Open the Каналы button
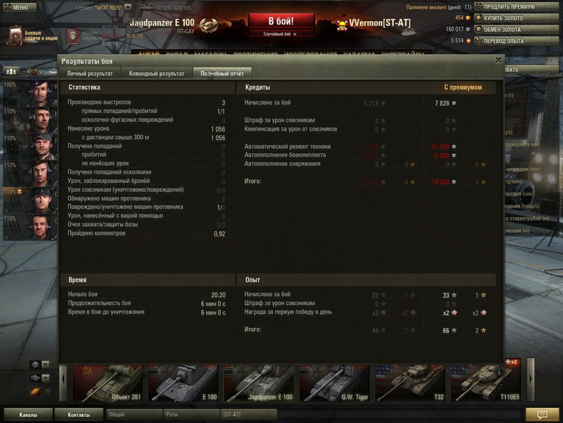Image resolution: width=563 pixels, height=423 pixels. coord(28,415)
